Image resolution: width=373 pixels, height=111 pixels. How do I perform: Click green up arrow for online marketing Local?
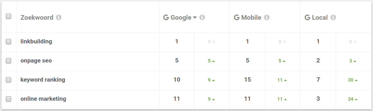tap(356, 100)
